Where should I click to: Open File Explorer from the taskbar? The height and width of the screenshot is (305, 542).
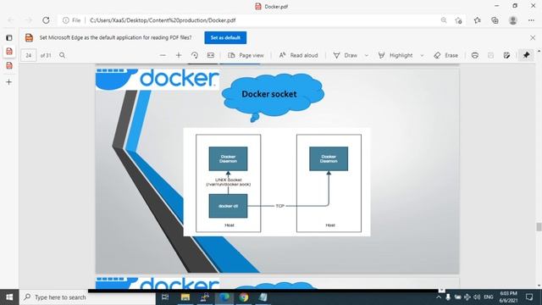(x=185, y=297)
